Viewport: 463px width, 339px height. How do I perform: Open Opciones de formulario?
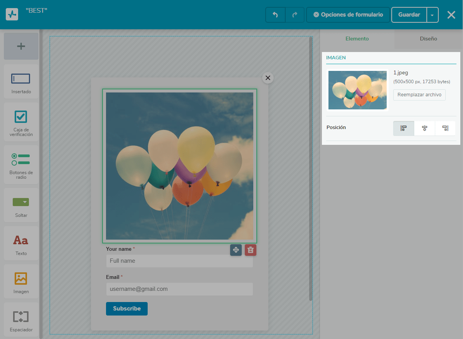[x=348, y=15]
